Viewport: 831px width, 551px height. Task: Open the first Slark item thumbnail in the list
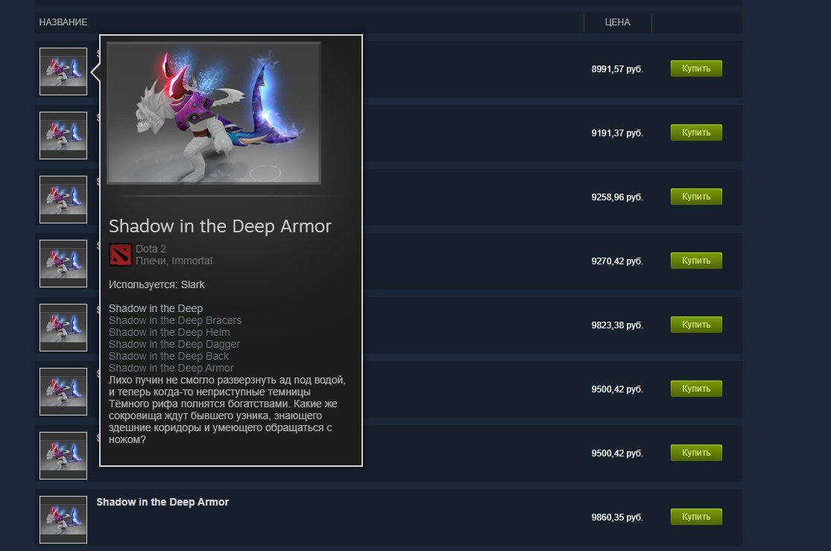click(x=63, y=71)
